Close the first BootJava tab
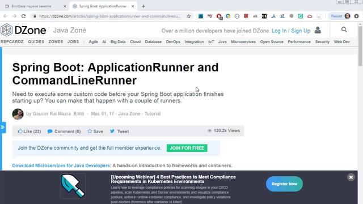This screenshot has height=204, width=363. [x=65, y=6]
